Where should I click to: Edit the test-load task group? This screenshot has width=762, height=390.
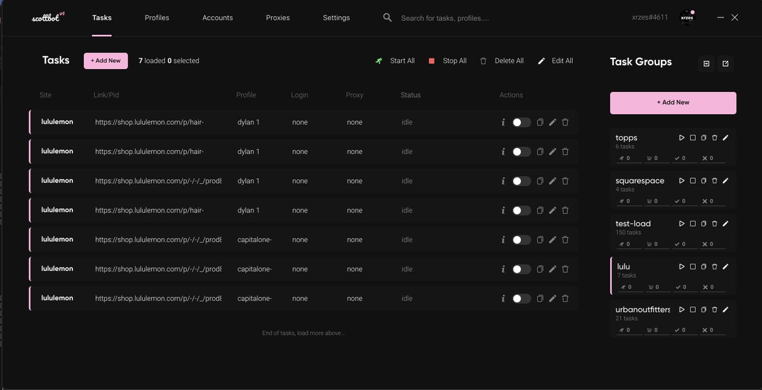726,223
